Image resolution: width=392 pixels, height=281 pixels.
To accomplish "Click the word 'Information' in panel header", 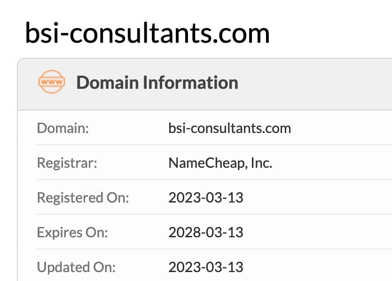I will click(x=190, y=83).
